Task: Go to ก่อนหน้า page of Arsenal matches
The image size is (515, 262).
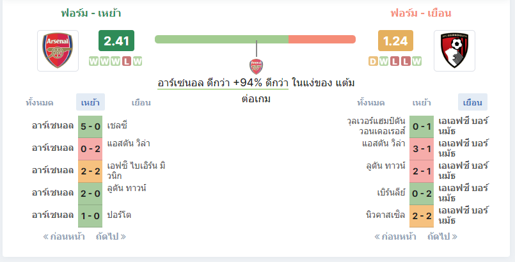Action: (x=64, y=236)
